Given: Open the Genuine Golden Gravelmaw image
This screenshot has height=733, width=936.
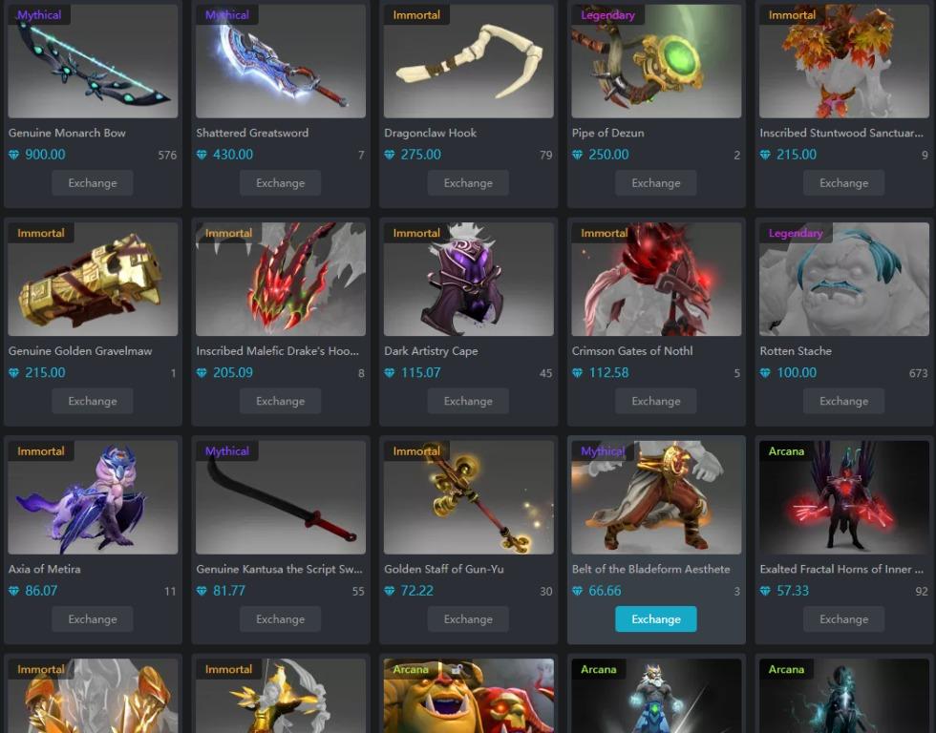Looking at the screenshot, I should [93, 279].
